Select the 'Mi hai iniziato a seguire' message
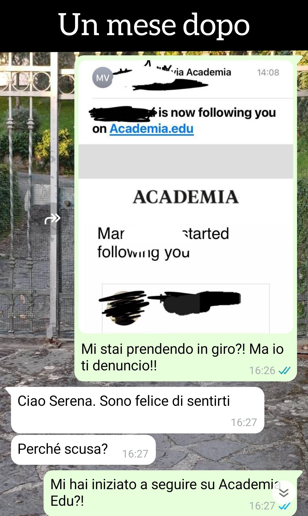Image resolution: width=308 pixels, height=516 pixels. (x=170, y=493)
